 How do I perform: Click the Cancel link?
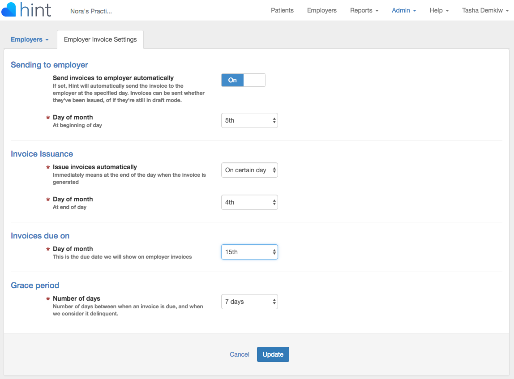coord(239,354)
